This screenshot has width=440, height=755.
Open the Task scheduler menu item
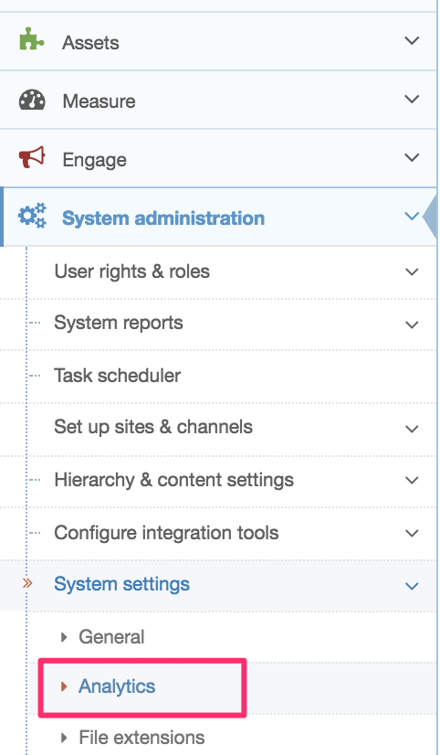[x=118, y=376]
